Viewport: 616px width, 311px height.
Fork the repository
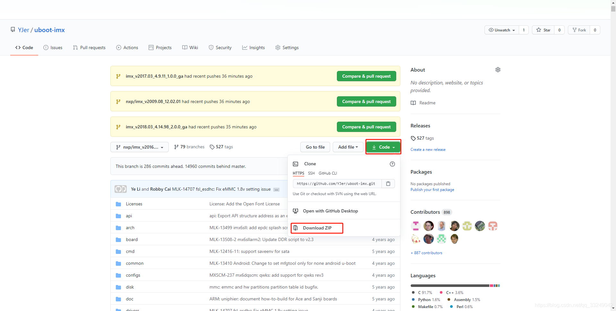(579, 30)
